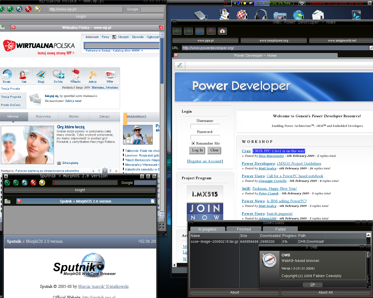Click the Password input field
This screenshot has height=298, width=373.
[x=205, y=137]
